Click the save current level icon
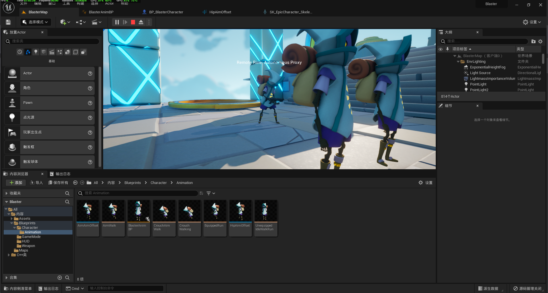 pos(8,22)
